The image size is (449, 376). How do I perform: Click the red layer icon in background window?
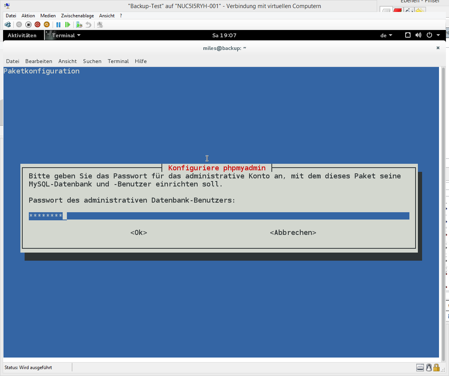click(x=397, y=11)
